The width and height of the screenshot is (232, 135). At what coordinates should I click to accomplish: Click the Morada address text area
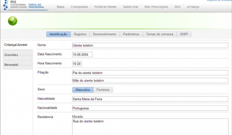150,127
